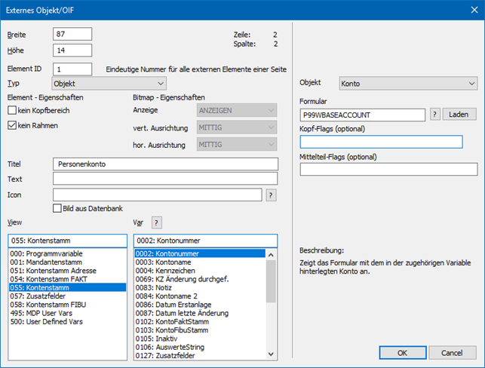Click into the Titel input field
This screenshot has width=485, height=368.
pyautogui.click(x=166, y=163)
